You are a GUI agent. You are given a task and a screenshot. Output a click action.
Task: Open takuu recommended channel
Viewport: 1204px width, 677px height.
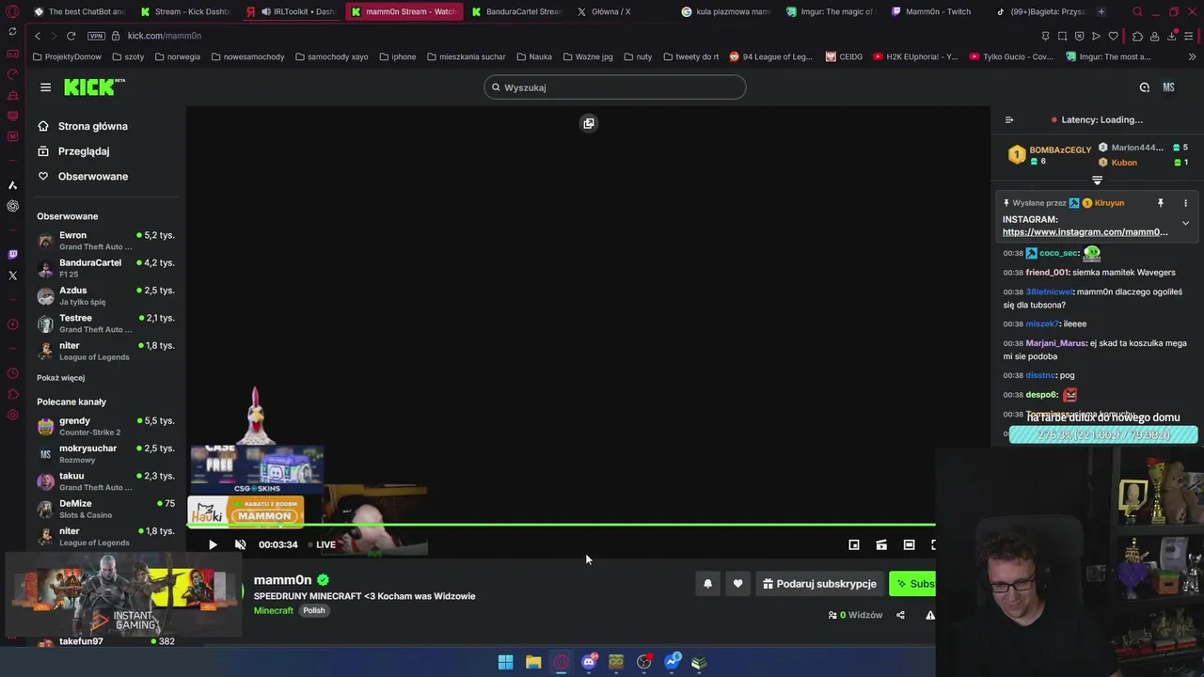point(105,481)
